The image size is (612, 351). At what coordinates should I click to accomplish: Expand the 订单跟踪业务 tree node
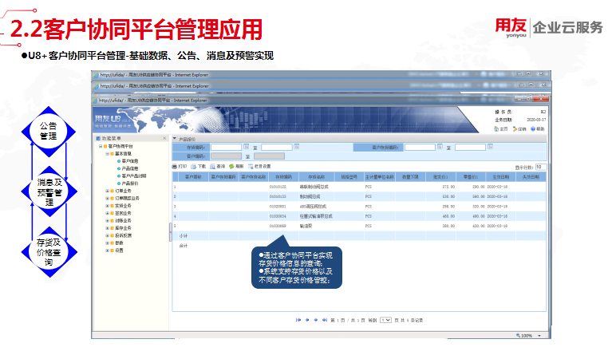108,199
